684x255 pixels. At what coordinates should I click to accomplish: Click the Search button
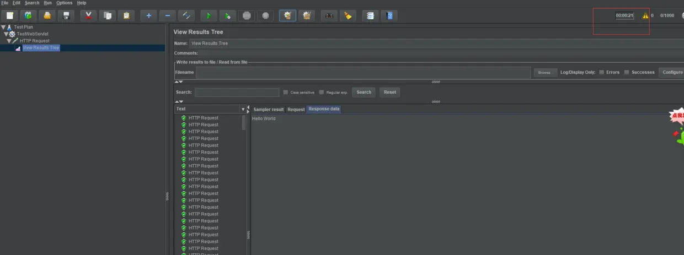(x=364, y=92)
